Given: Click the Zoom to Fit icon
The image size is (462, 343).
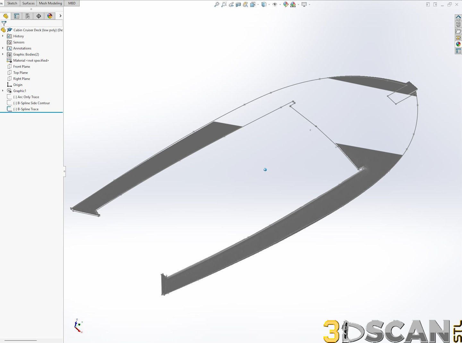Looking at the screenshot, I should click(217, 4).
